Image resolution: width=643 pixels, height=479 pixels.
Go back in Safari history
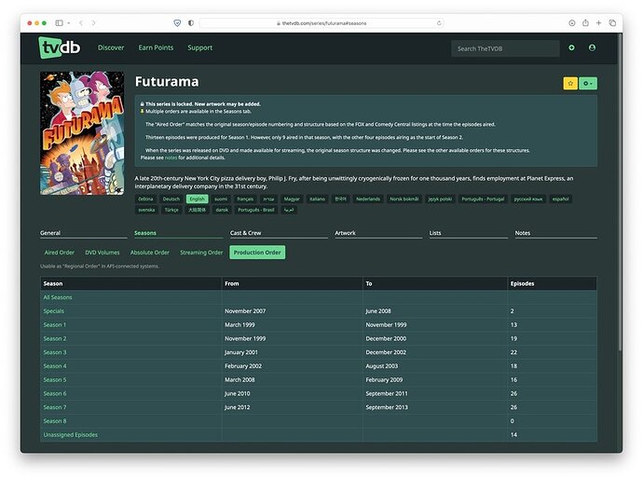81,23
